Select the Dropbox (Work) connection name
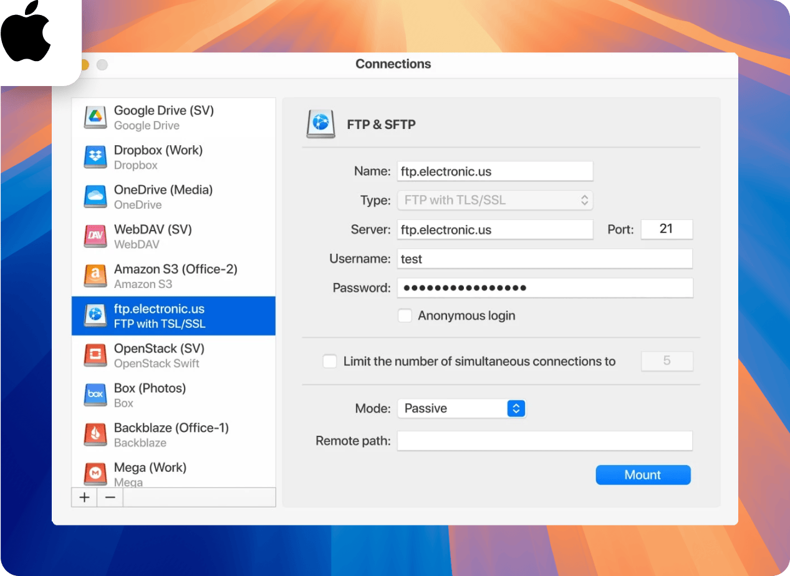 [158, 150]
